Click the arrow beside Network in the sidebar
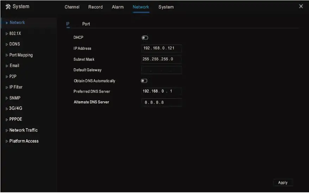This screenshot has width=309, height=193. tap(7, 23)
